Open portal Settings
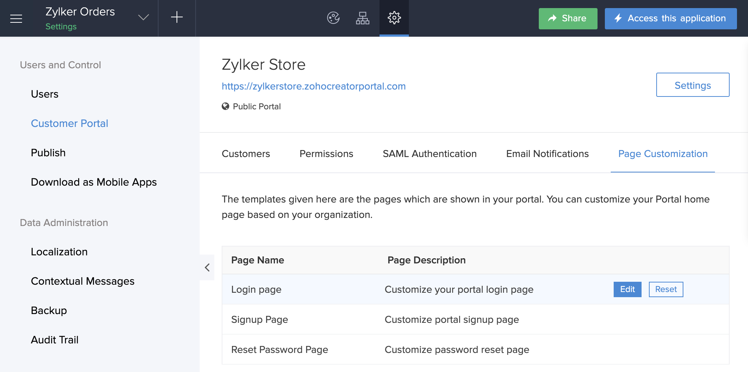 (x=692, y=85)
